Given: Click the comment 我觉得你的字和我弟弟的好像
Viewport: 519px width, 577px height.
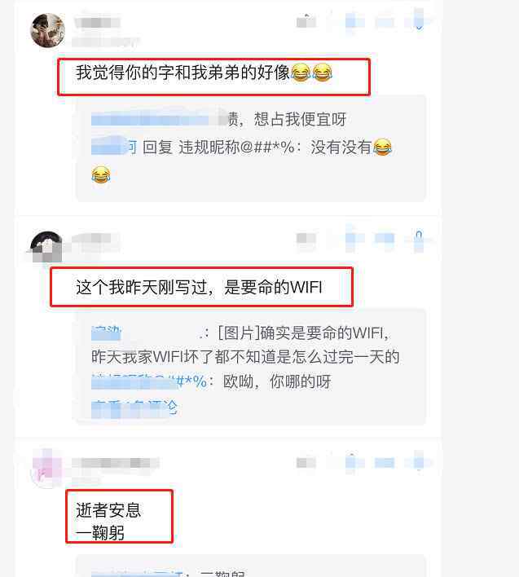Looking at the screenshot, I should point(205,73).
